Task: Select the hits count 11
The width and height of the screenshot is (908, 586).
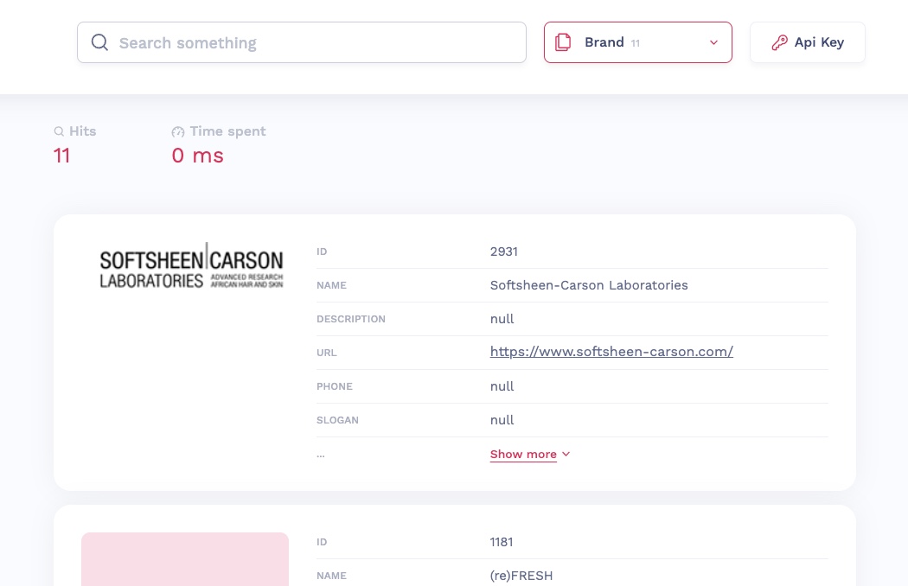Action: pyautogui.click(x=61, y=156)
